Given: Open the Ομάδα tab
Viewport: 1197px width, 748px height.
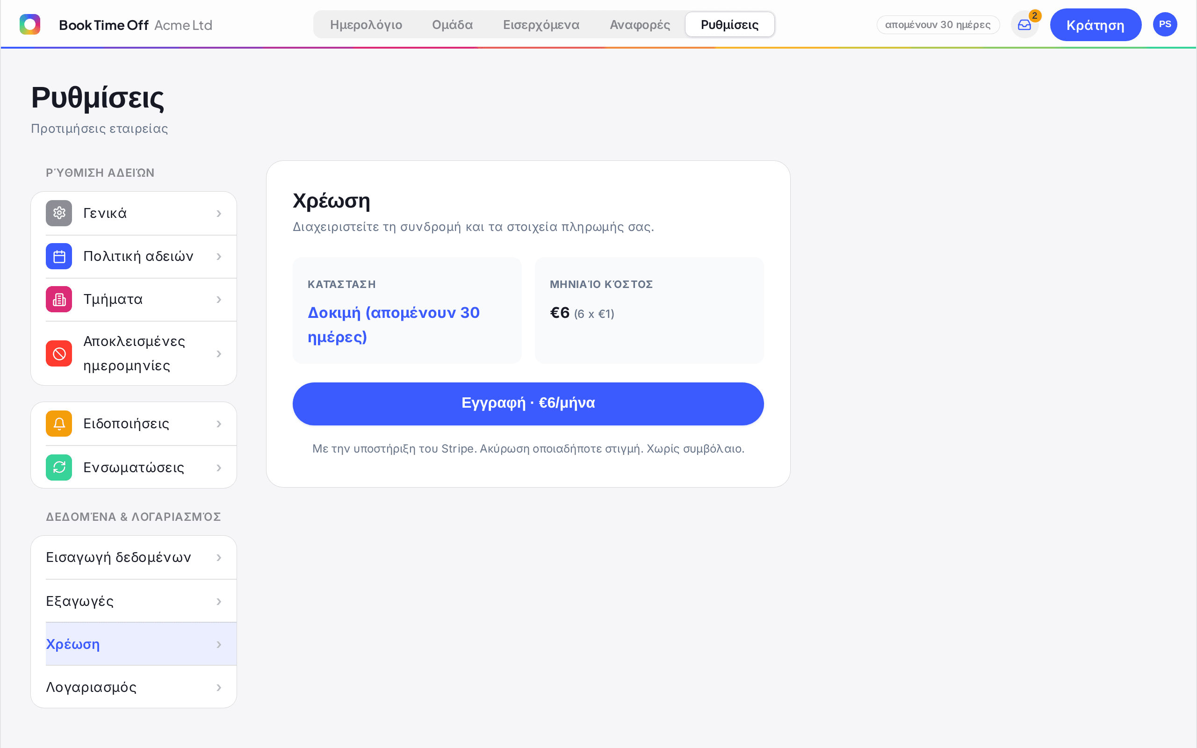Looking at the screenshot, I should (x=452, y=25).
